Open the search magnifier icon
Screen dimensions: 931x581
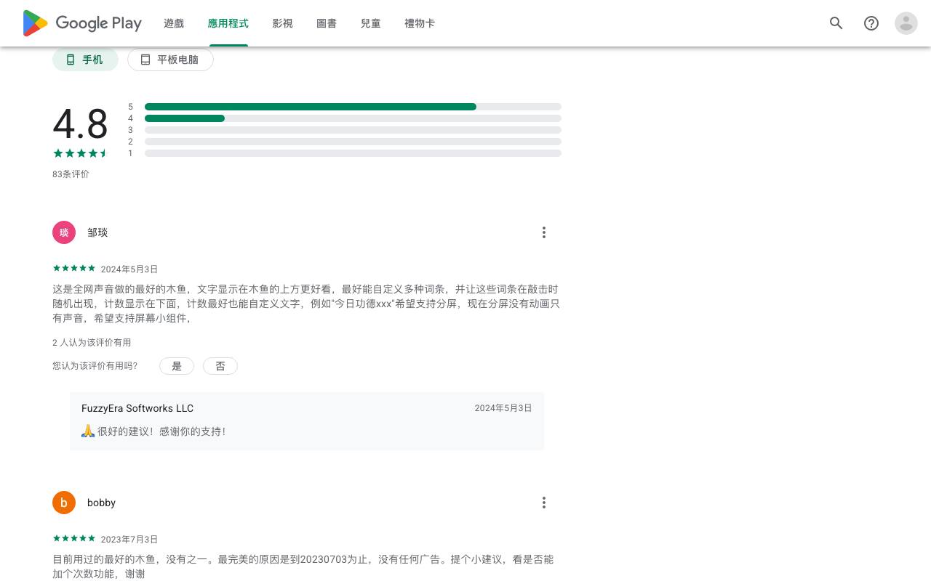point(836,23)
